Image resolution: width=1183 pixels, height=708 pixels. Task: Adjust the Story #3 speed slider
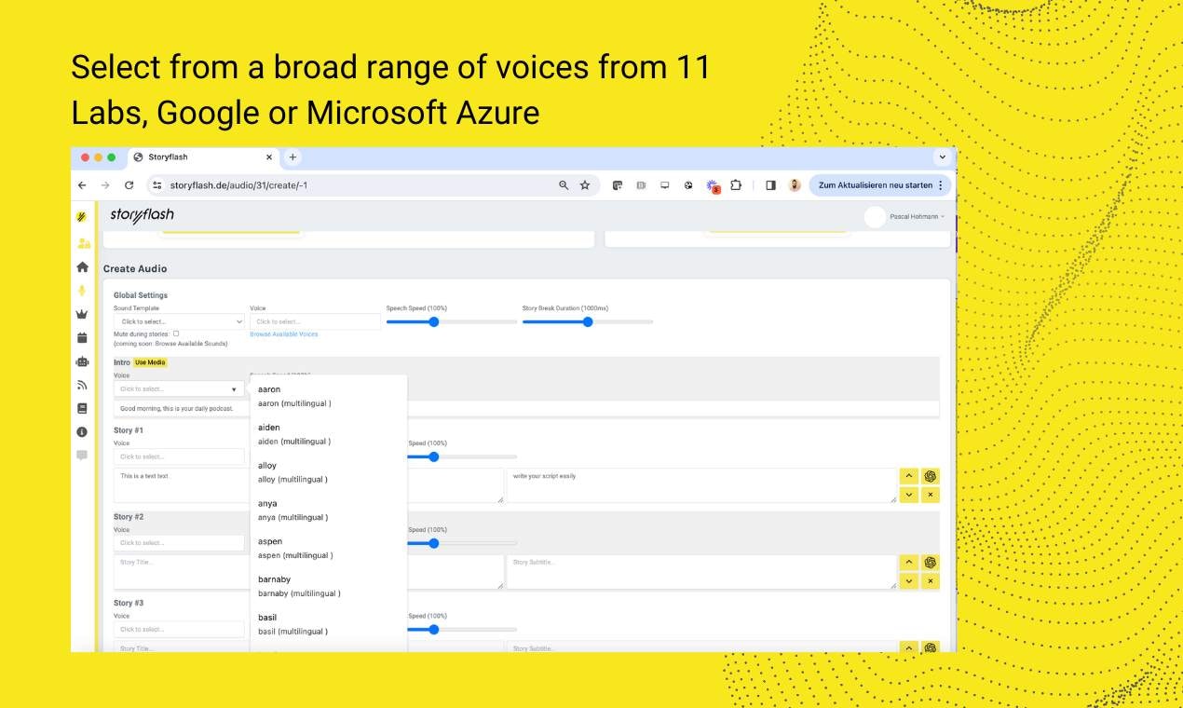pyautogui.click(x=462, y=629)
